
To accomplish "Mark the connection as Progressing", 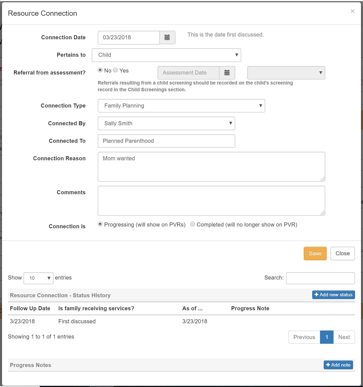I will point(100,224).
